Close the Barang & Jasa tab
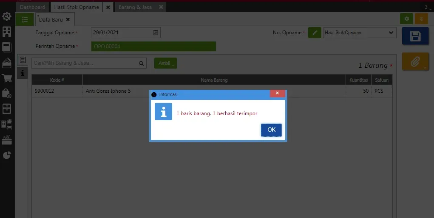Image resolution: width=434 pixels, height=218 pixels. tap(161, 7)
